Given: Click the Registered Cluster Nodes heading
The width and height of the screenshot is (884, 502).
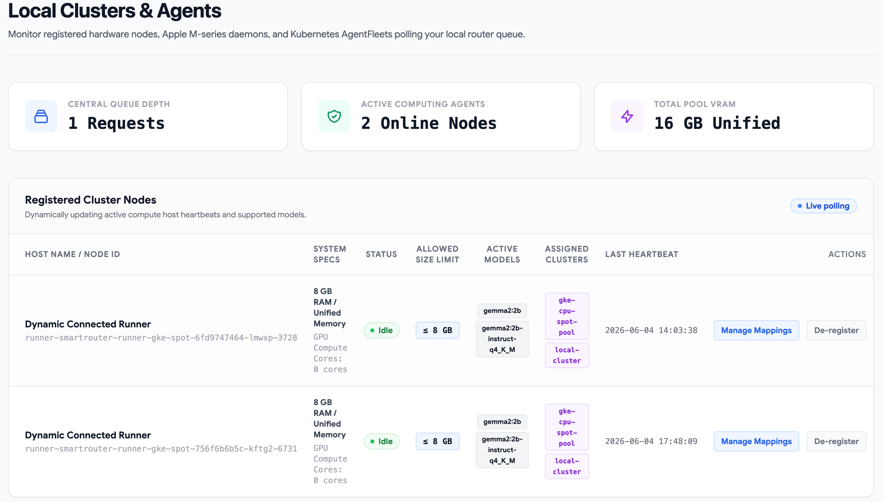Looking at the screenshot, I should click(x=90, y=200).
